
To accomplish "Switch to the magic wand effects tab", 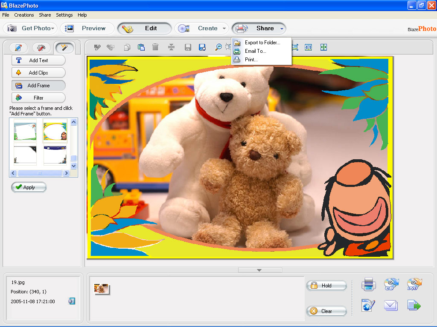I will click(x=64, y=48).
